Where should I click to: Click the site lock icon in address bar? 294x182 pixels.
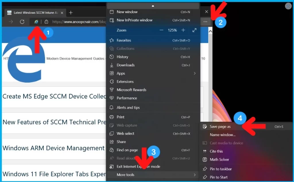pos(46,22)
